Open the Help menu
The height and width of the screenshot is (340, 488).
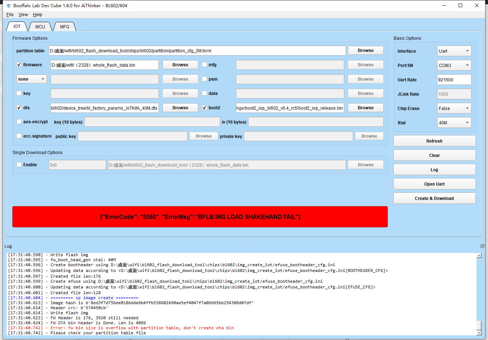[x=37, y=15]
